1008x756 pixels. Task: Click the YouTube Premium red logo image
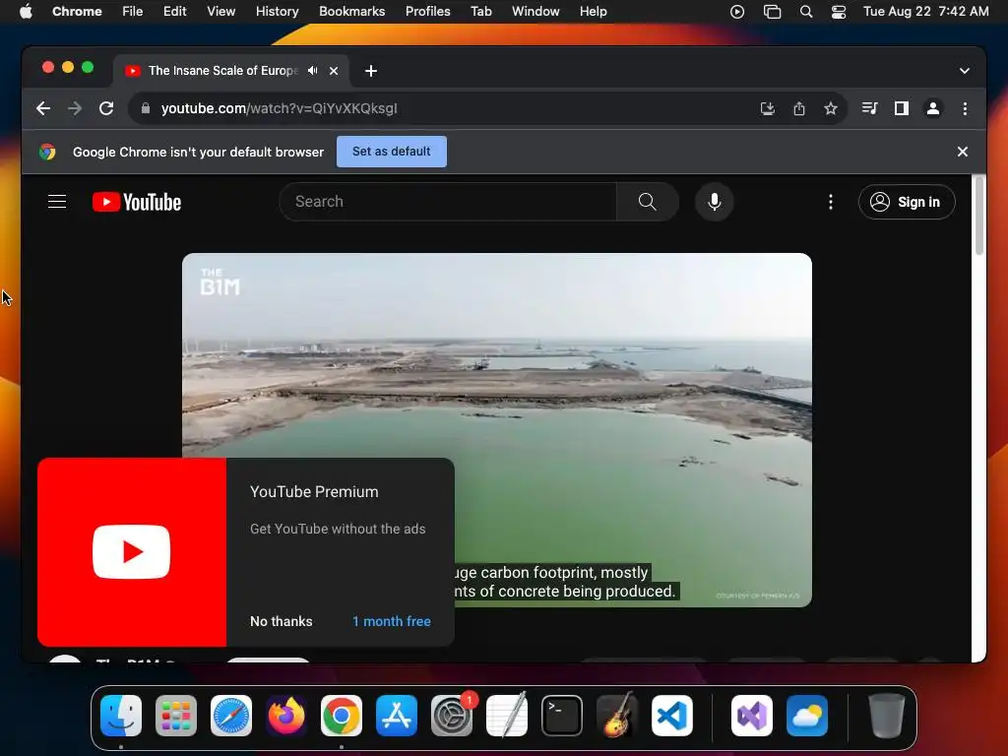pos(132,552)
